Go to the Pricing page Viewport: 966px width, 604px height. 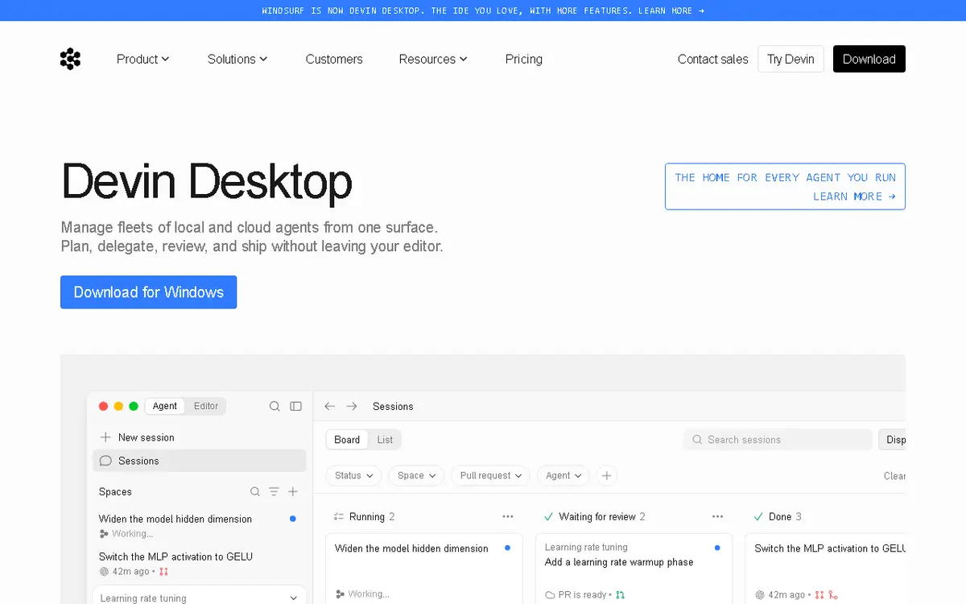524,59
